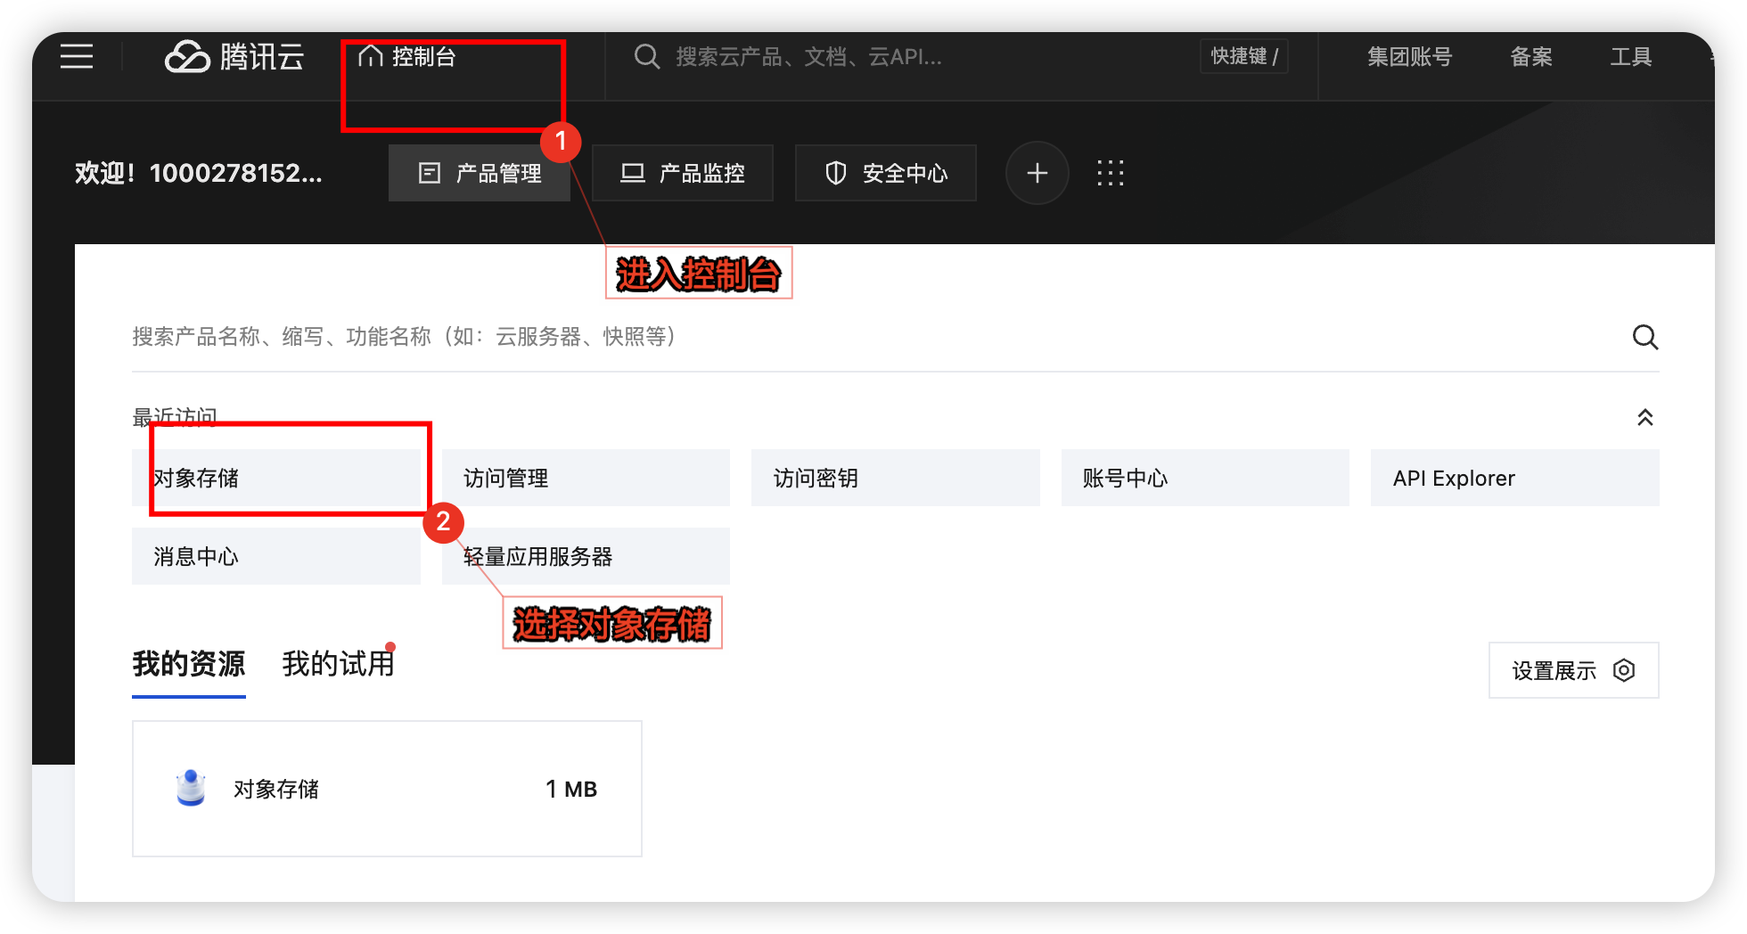
Task: Collapse the 最近访问 section chevron
Action: (x=1645, y=417)
